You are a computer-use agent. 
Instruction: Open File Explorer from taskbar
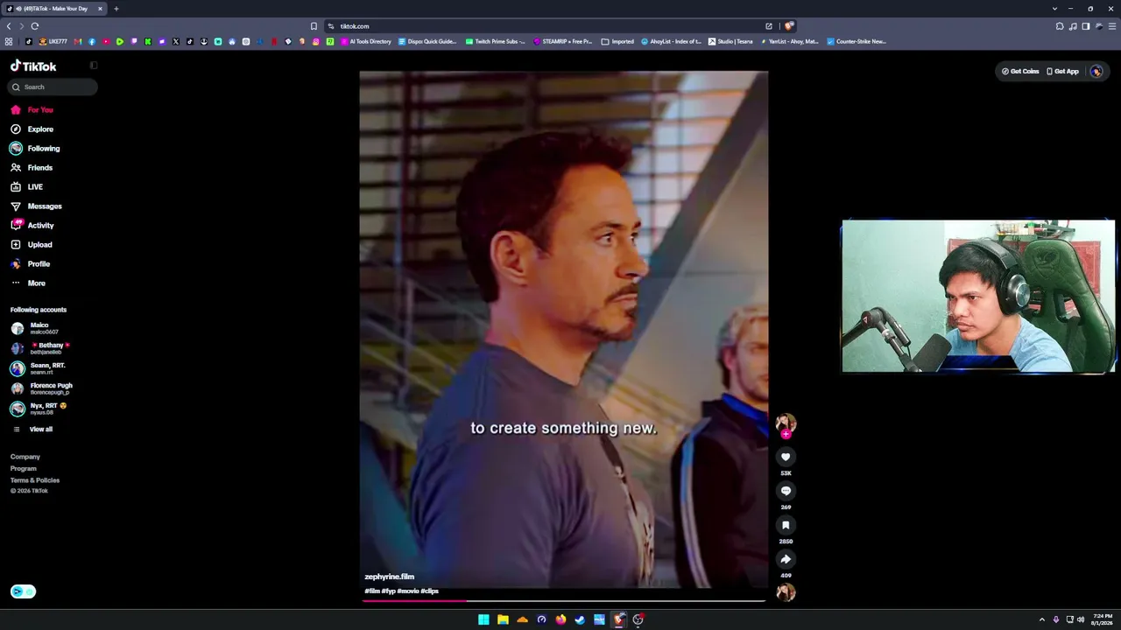[x=503, y=619]
